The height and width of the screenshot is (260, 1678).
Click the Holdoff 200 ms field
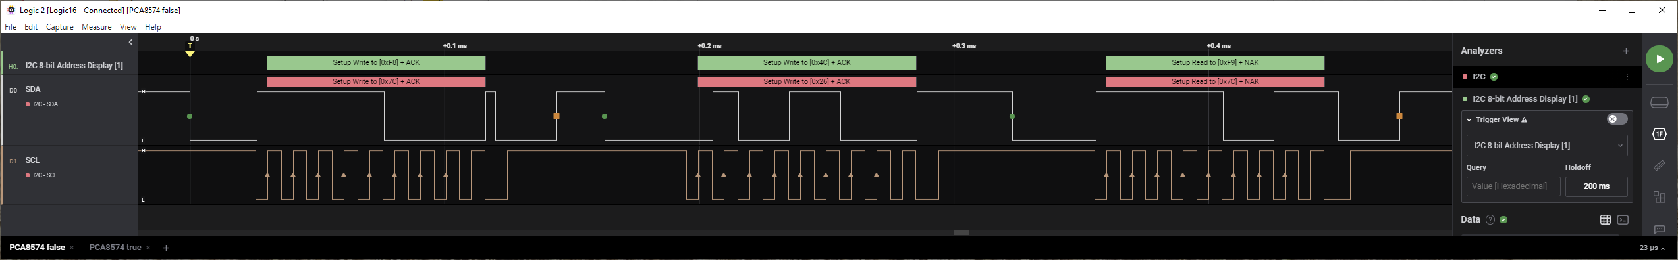pyautogui.click(x=1596, y=186)
